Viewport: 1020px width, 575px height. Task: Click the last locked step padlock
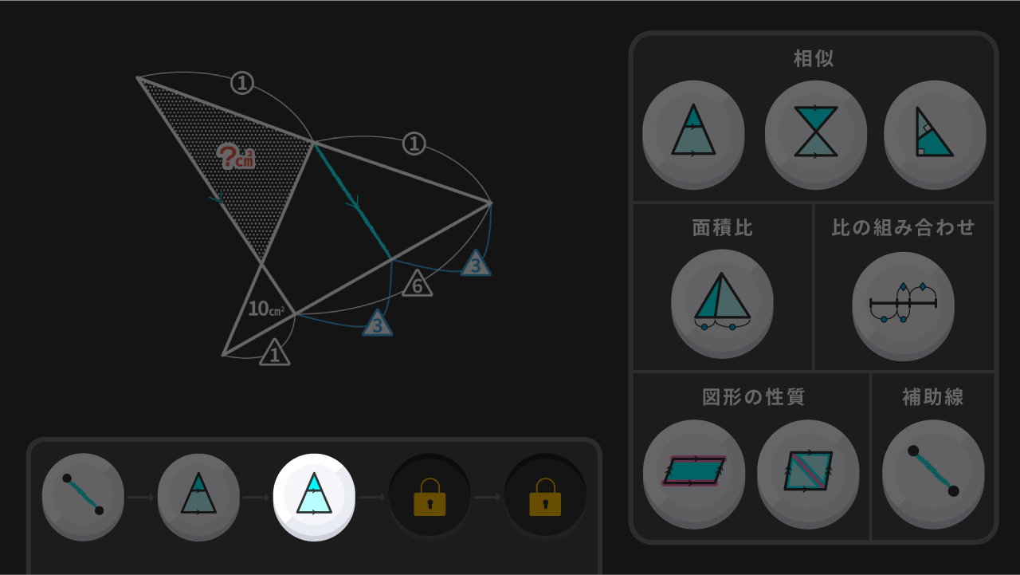coord(545,495)
